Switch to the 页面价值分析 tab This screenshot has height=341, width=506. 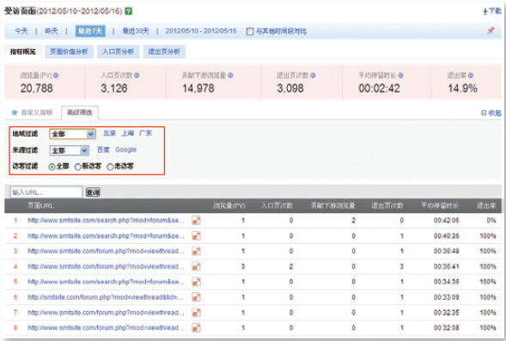point(69,52)
